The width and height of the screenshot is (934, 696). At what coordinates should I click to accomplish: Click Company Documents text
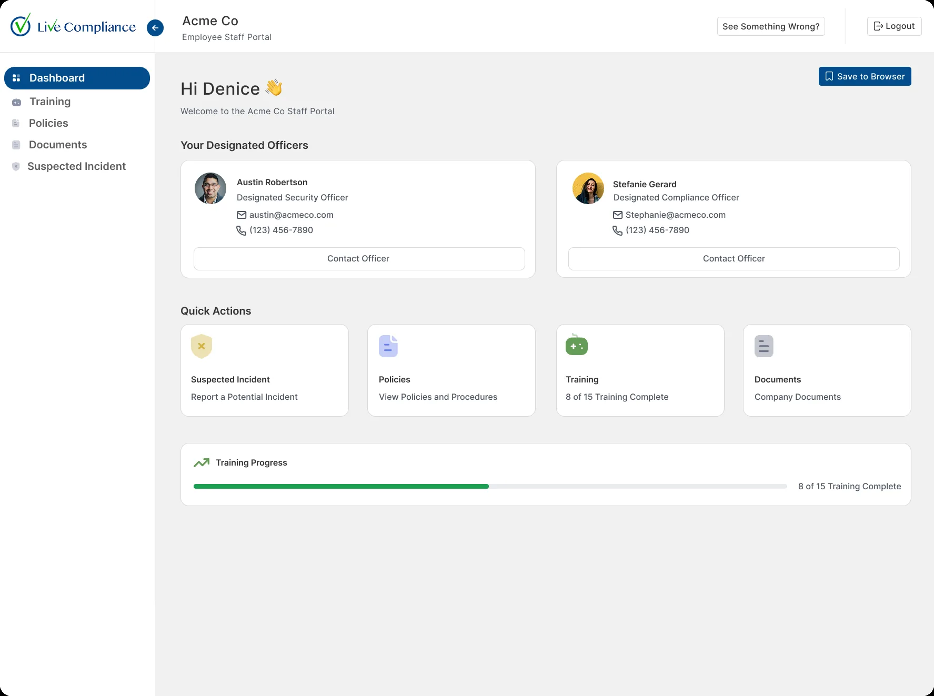point(798,397)
